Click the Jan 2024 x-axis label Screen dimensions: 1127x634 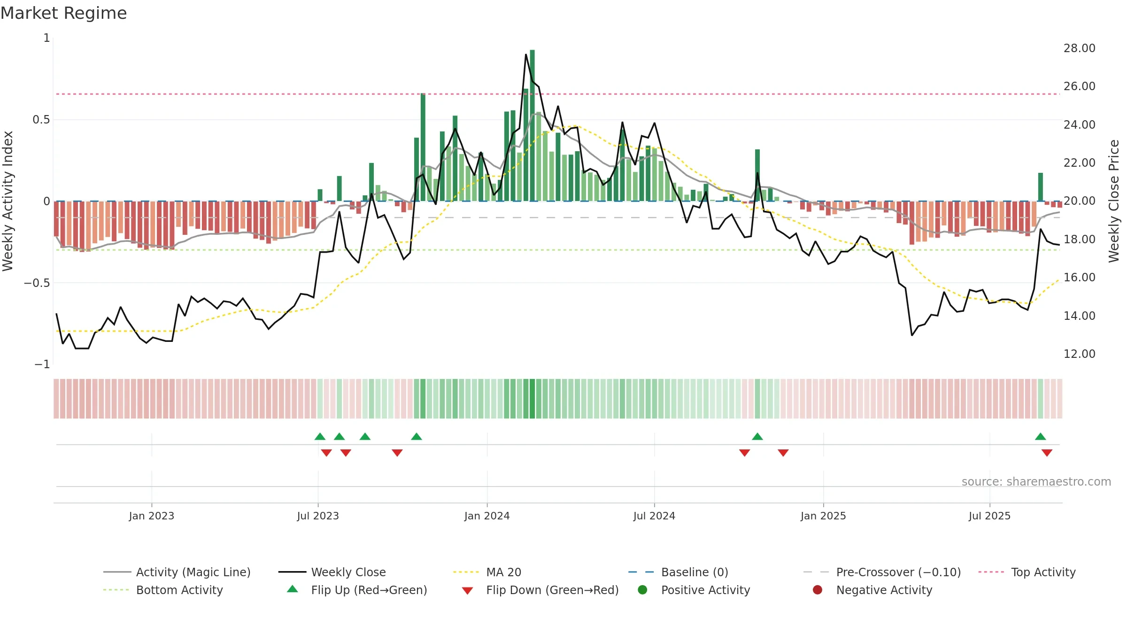(487, 516)
